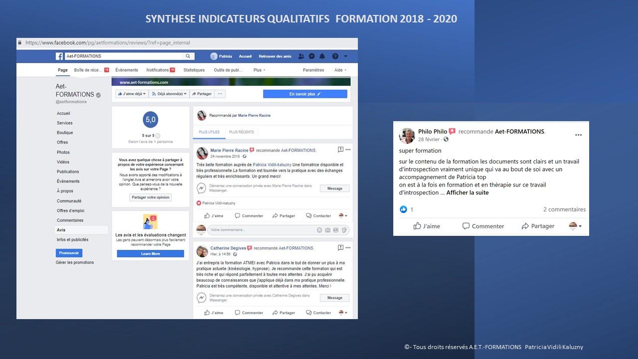Open Paramètres in page menu
Image resolution: width=638 pixels, height=359 pixels.
[x=314, y=70]
